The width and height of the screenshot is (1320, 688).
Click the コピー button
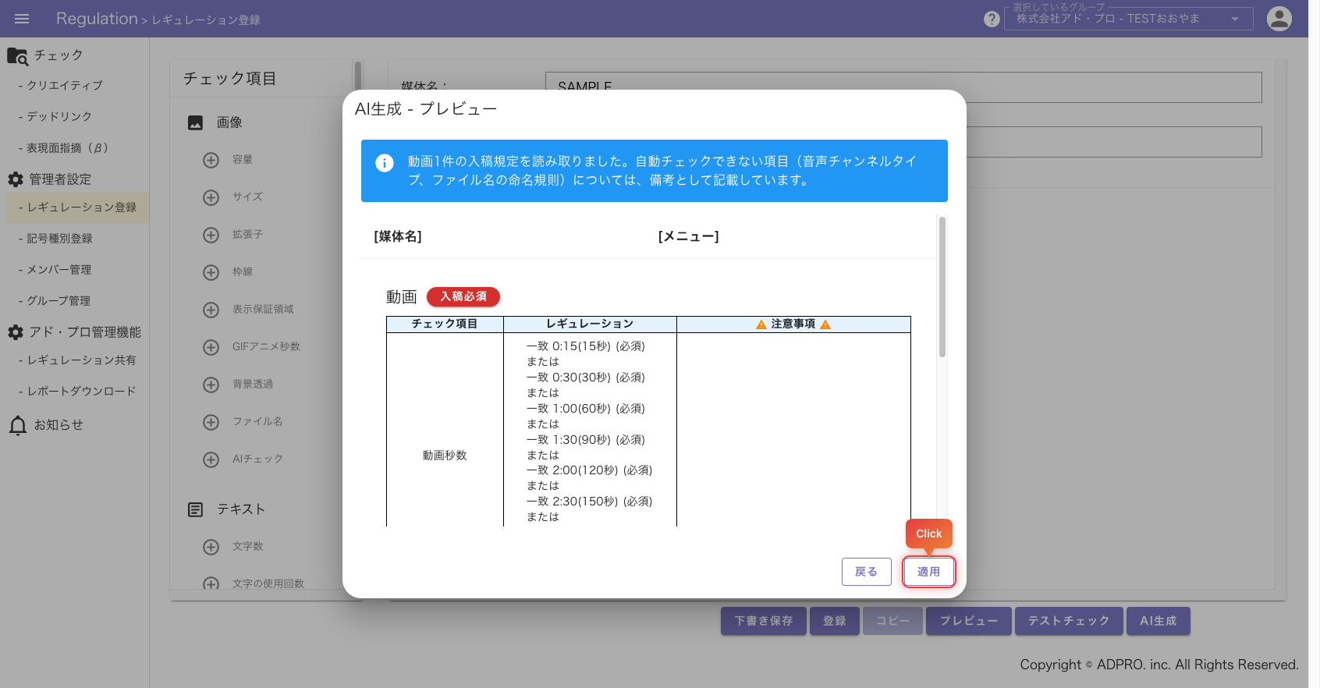893,621
